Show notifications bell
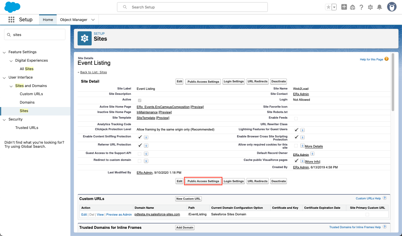Viewport: 402px width, 236px height. [x=379, y=7]
